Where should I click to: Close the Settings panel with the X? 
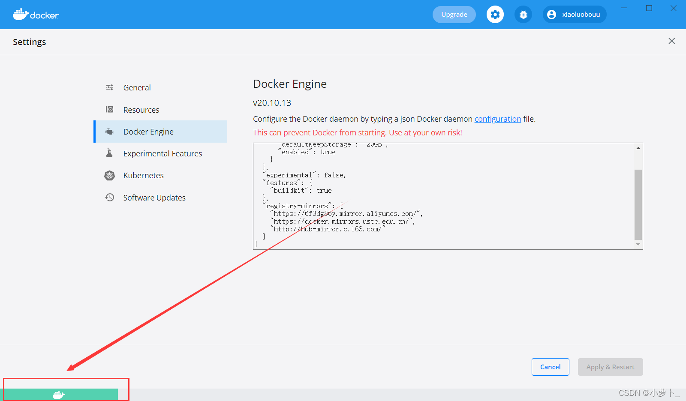click(671, 41)
